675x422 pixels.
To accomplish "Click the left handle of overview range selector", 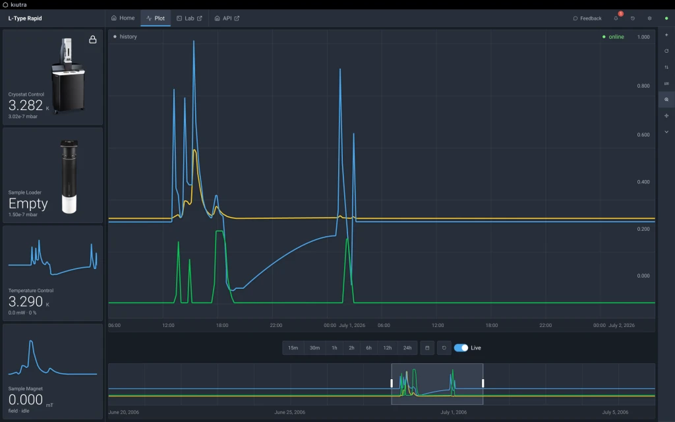I will tap(392, 383).
